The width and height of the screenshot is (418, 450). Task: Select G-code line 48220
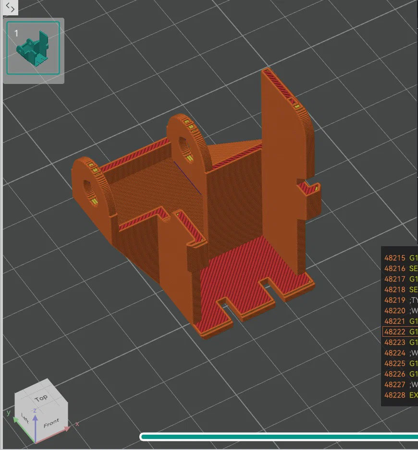[400, 310]
